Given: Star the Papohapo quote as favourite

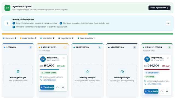Looking at the screenshot, I should (168, 58).
